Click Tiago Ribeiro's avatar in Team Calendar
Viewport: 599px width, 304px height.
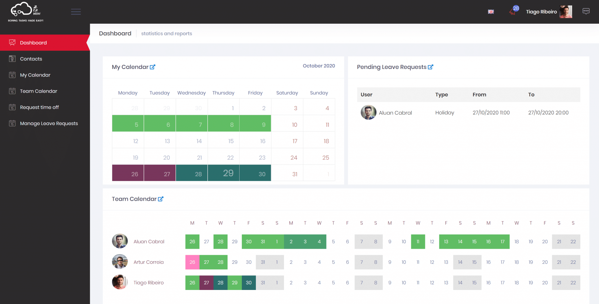(x=120, y=282)
